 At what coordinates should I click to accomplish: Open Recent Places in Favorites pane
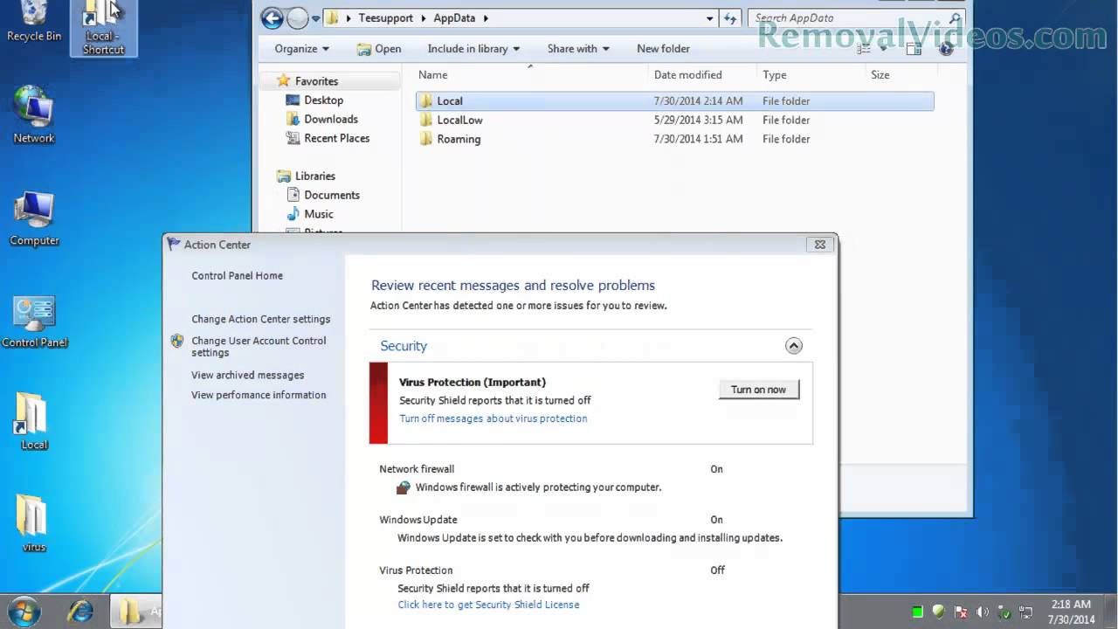(x=328, y=138)
